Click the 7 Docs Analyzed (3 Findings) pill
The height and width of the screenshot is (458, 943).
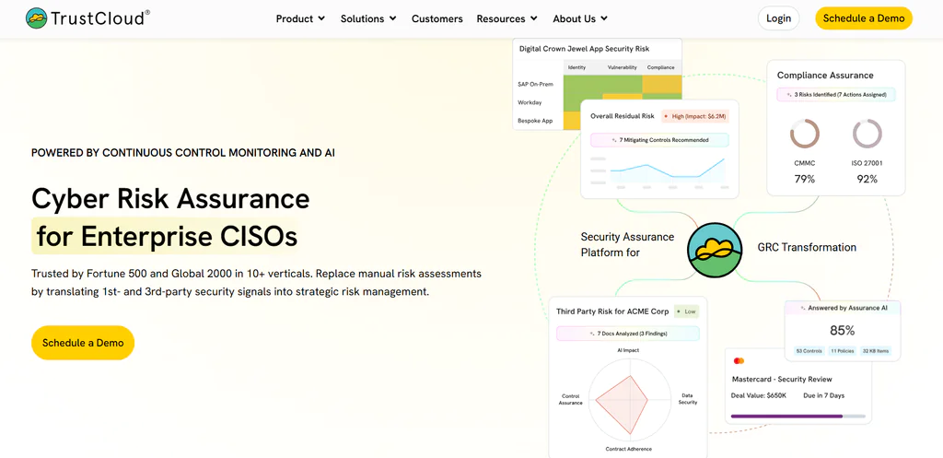(628, 334)
